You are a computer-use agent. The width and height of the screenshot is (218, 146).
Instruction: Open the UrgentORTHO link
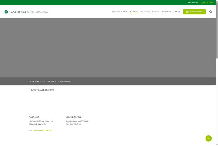[206, 3]
